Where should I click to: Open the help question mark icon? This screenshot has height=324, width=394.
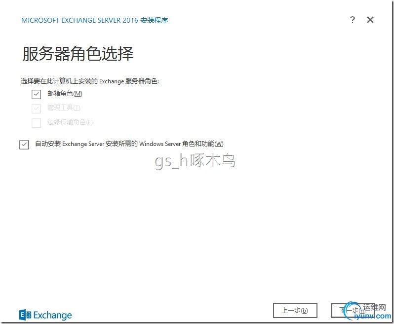[353, 20]
